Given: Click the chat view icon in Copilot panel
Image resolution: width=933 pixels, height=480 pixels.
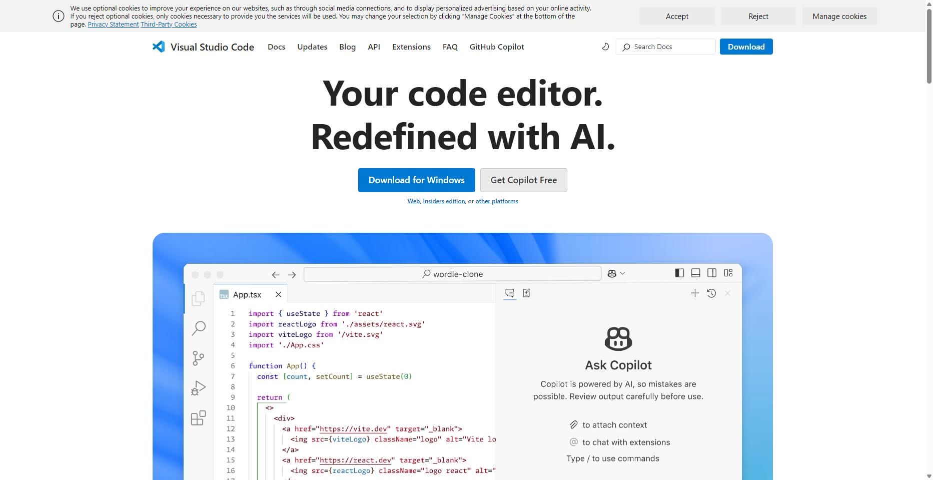Looking at the screenshot, I should click(x=510, y=293).
